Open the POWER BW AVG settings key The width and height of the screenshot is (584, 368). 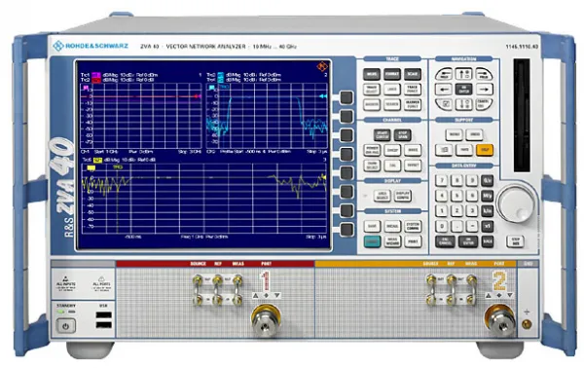point(372,150)
